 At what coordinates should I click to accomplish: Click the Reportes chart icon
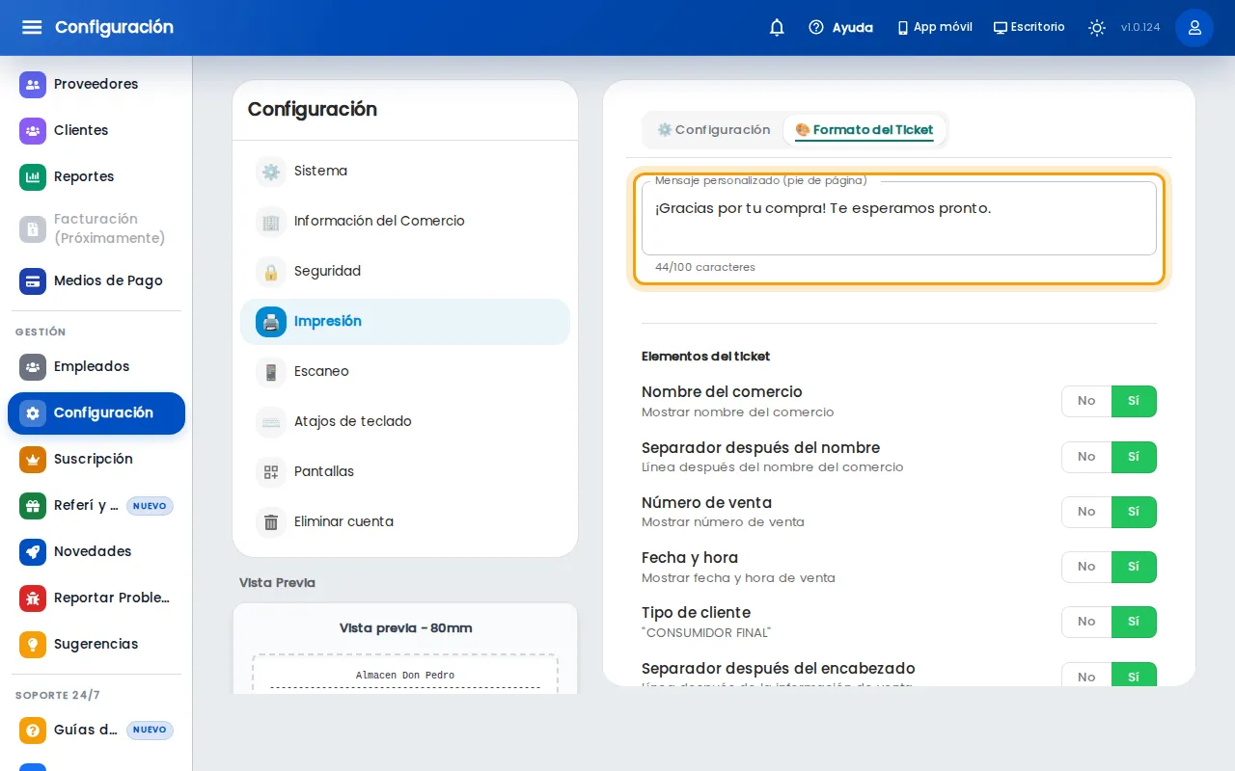click(33, 177)
